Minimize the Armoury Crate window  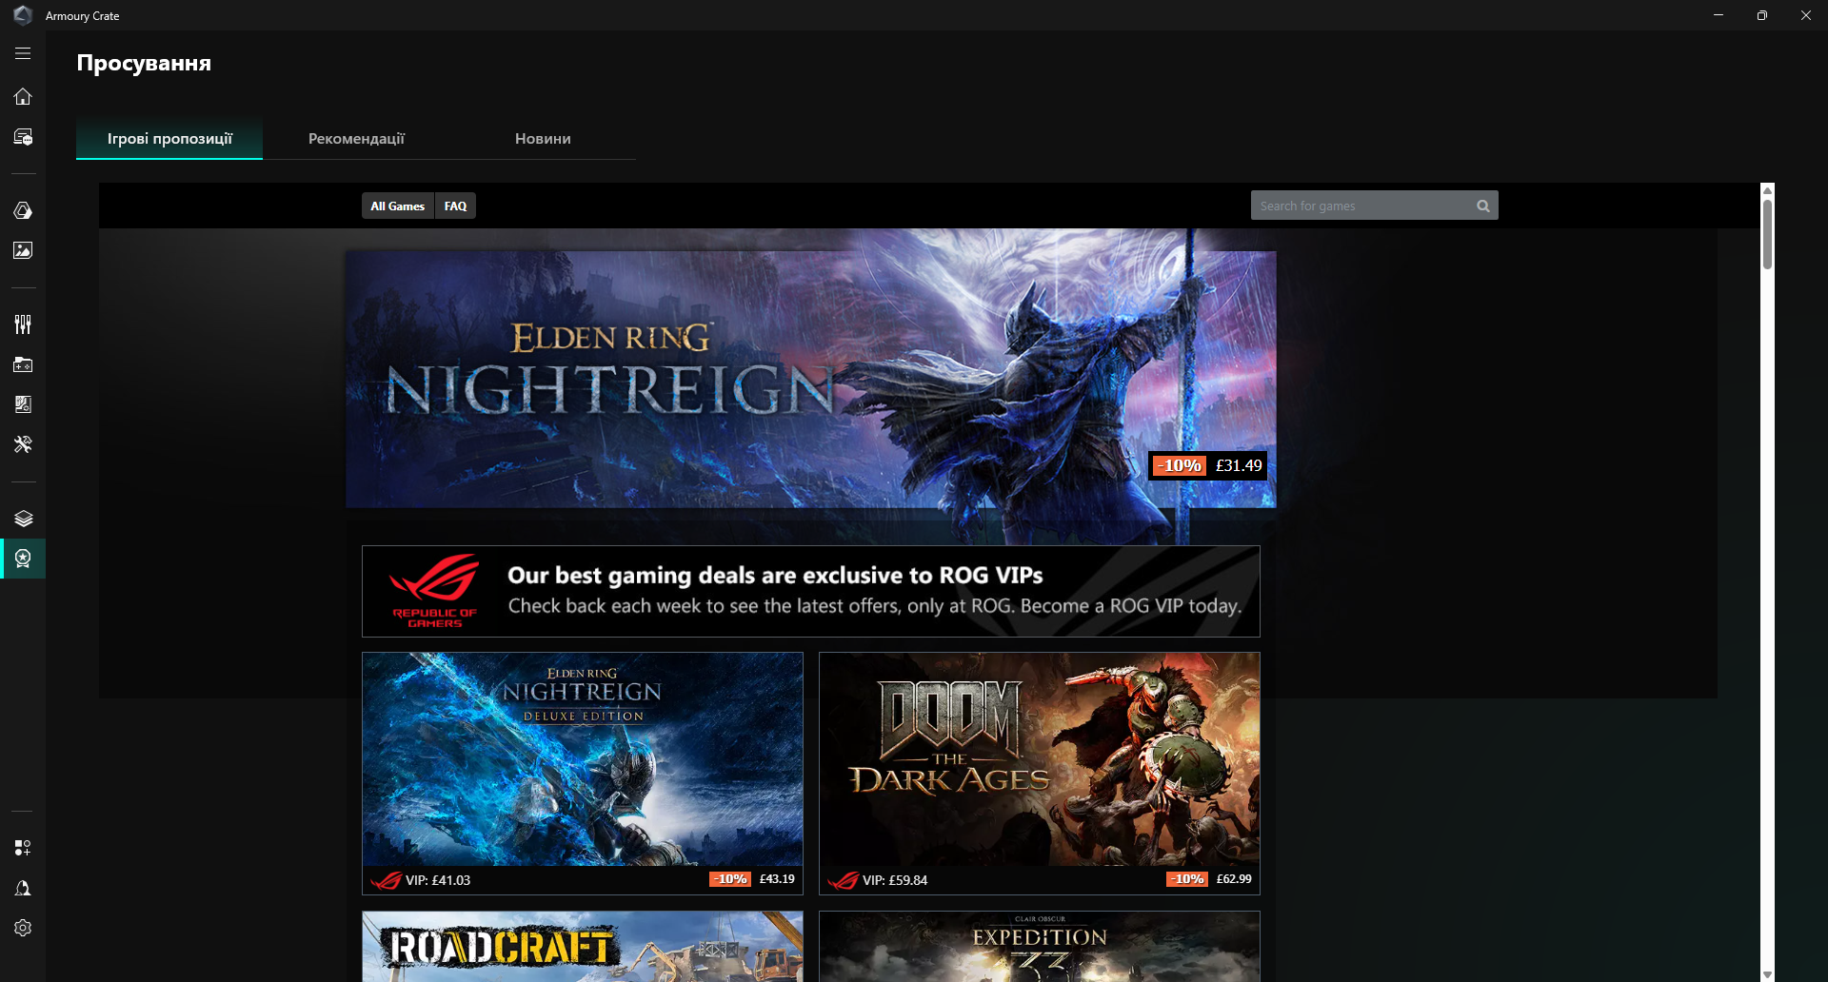(1719, 15)
